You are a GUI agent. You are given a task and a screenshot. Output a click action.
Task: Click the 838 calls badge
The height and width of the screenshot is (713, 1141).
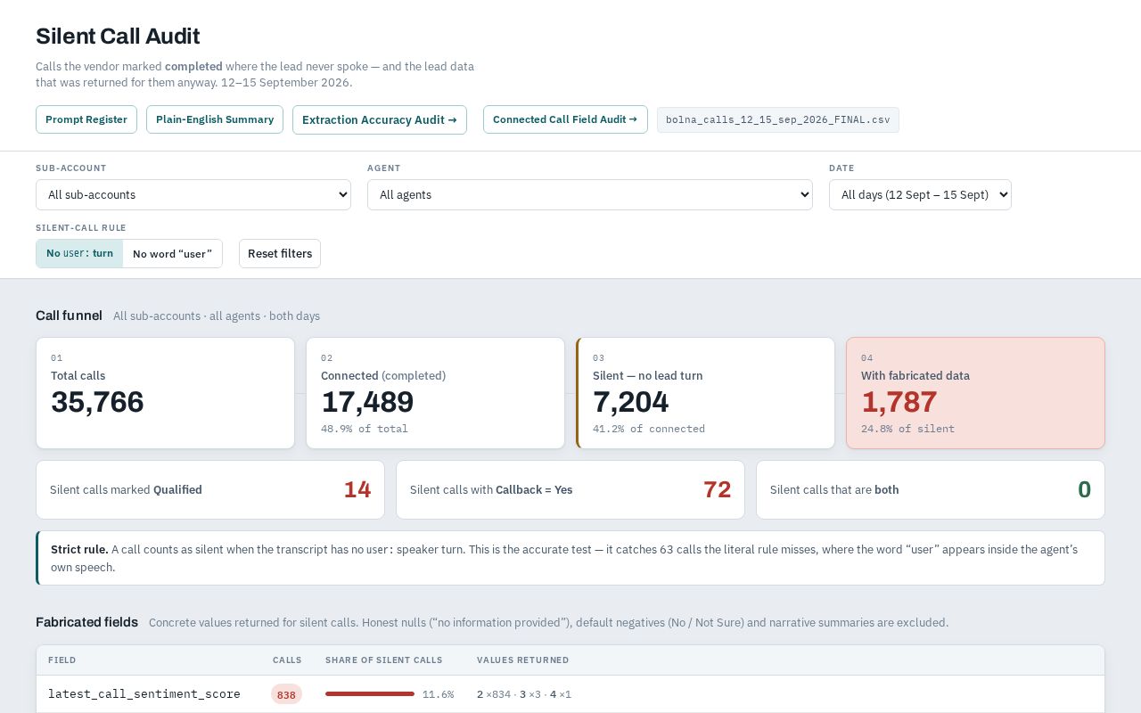pyautogui.click(x=286, y=694)
